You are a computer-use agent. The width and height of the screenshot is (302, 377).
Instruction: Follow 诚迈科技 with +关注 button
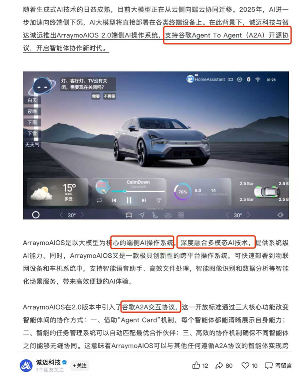[x=80, y=366]
